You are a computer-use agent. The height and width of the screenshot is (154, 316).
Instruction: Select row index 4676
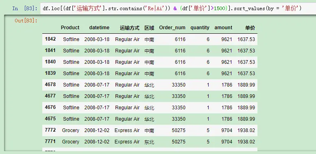(50, 107)
